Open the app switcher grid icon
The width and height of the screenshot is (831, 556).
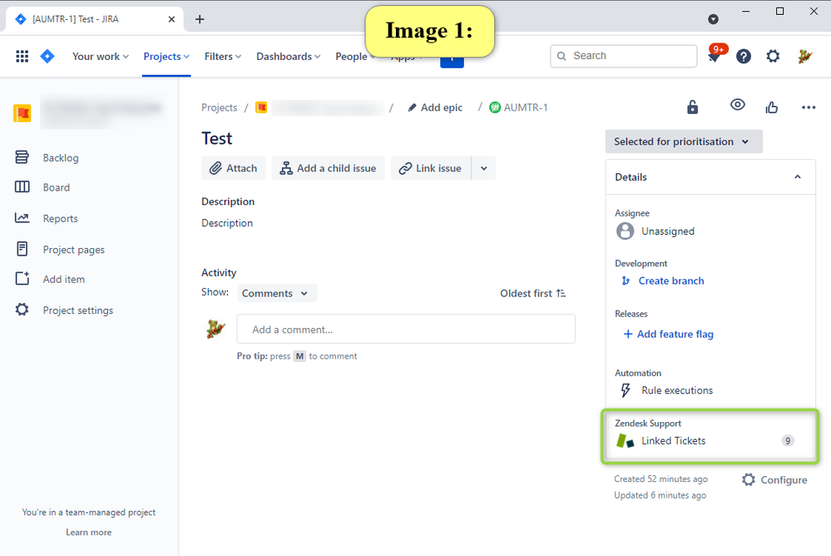pos(22,57)
